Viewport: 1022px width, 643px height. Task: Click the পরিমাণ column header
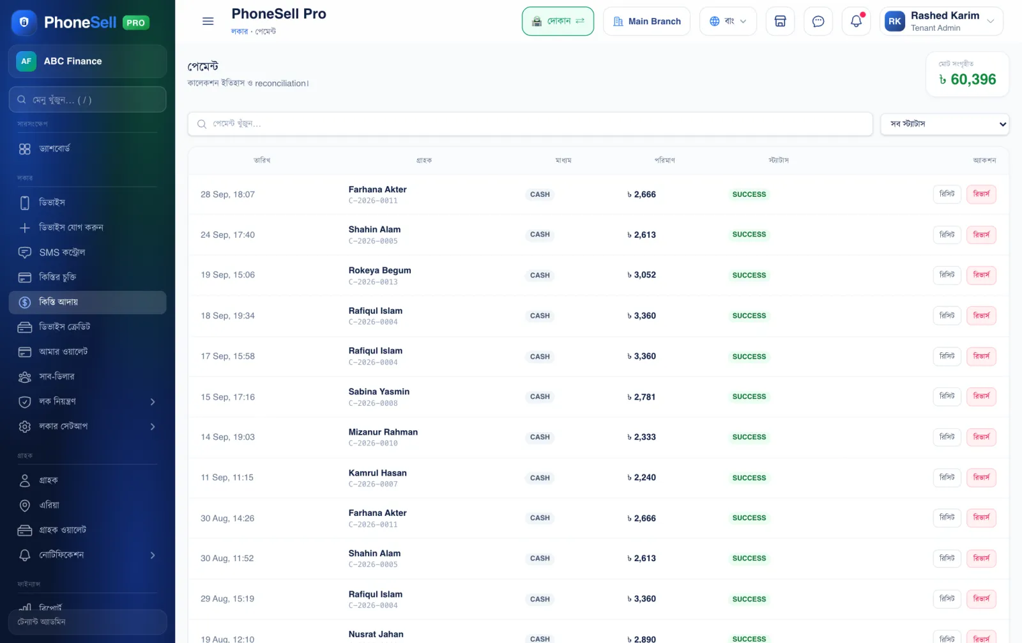[664, 160]
